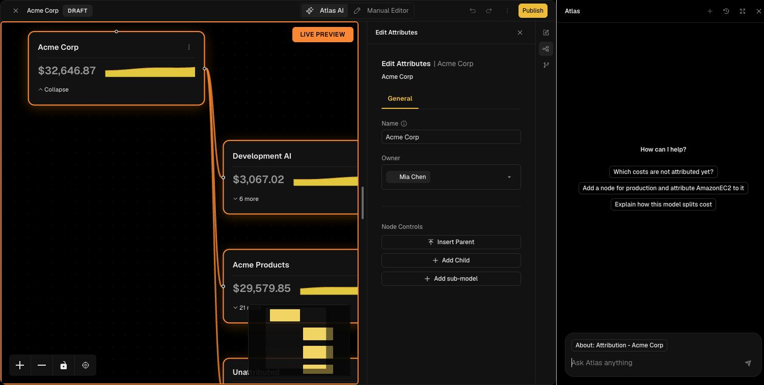Click the Name input field
This screenshot has height=385, width=764.
pos(451,137)
